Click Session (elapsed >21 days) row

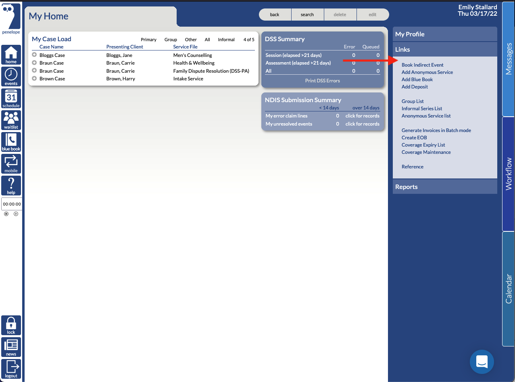coord(322,55)
